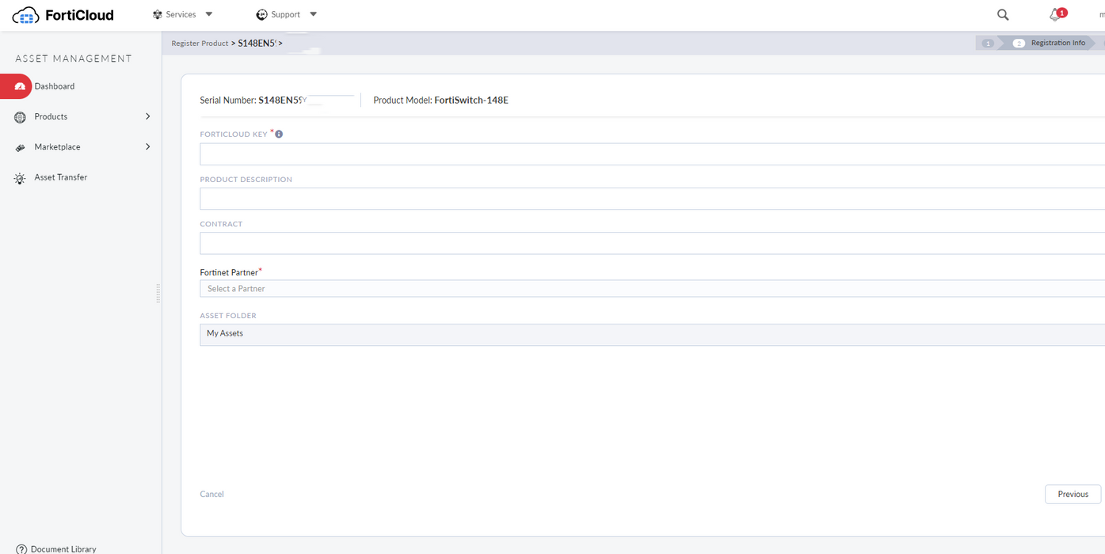Click the Asset Management heading

[x=74, y=59]
